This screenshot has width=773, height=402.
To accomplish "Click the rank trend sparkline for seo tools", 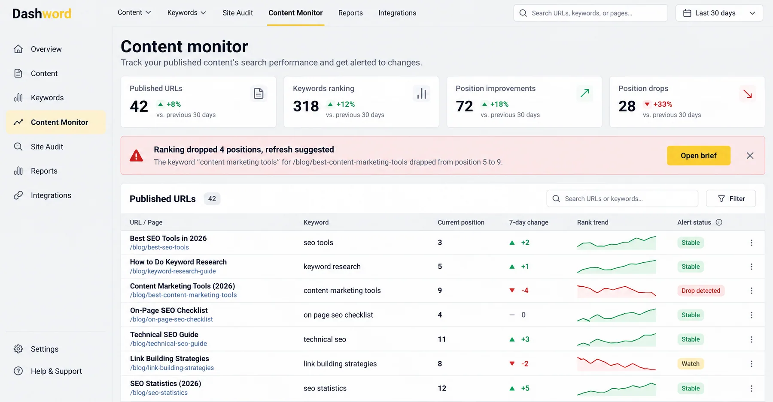I will point(617,243).
